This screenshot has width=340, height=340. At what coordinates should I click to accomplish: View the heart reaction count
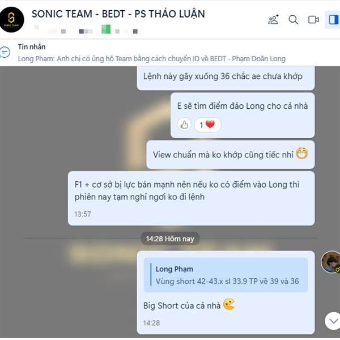coord(207,125)
